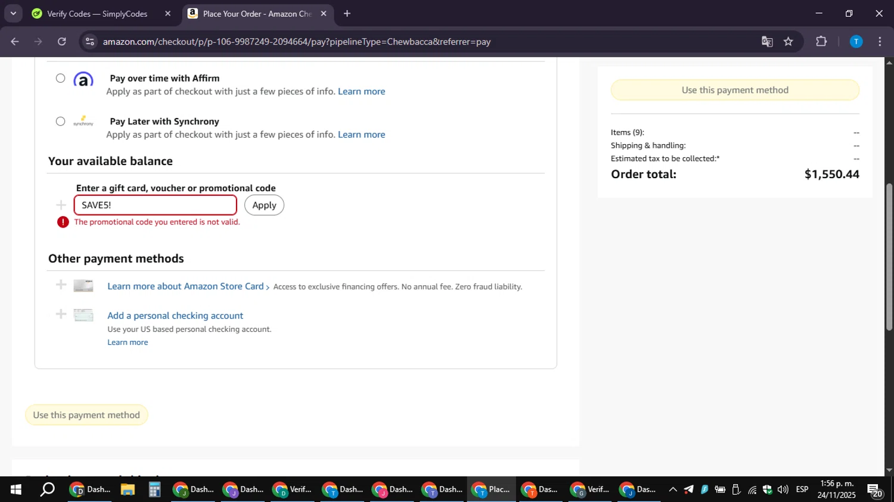This screenshot has width=894, height=502.
Task: Click the Items (9): summary line
Action: coord(628,132)
